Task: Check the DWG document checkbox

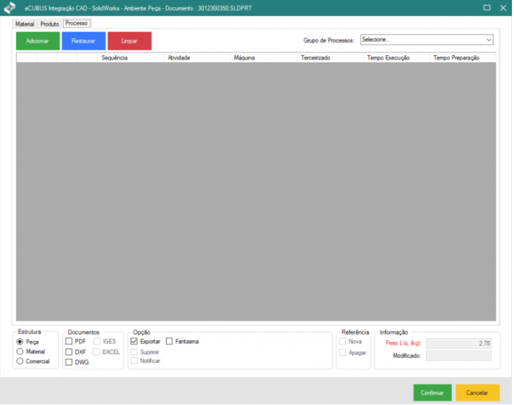Action: [69, 362]
